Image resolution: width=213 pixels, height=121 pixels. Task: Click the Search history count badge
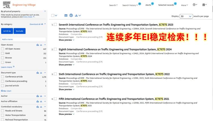pos(140,4)
